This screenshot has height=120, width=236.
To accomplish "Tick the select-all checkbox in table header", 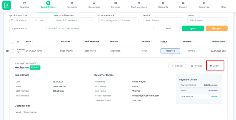I will pos(13,42).
